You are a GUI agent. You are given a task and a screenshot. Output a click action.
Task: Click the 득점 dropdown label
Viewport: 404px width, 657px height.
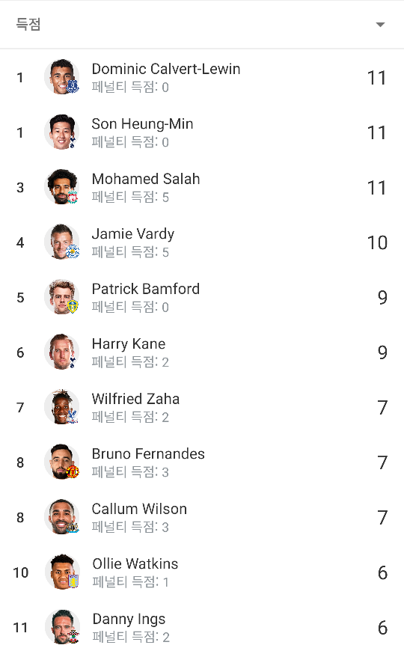tap(28, 24)
